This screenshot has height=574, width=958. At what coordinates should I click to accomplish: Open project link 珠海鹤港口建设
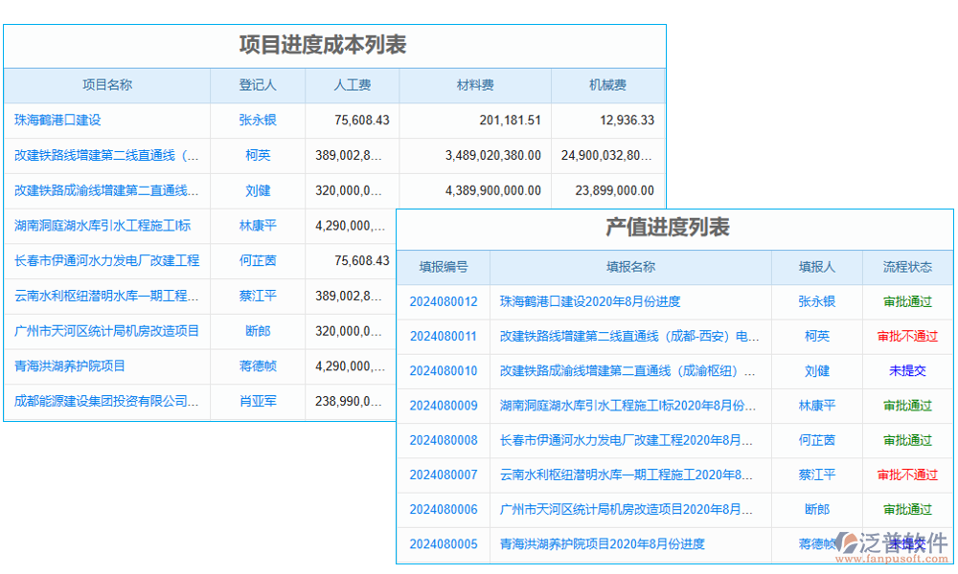[57, 121]
